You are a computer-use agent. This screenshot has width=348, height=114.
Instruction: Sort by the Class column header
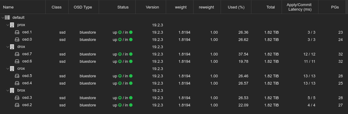pyautogui.click(x=57, y=7)
